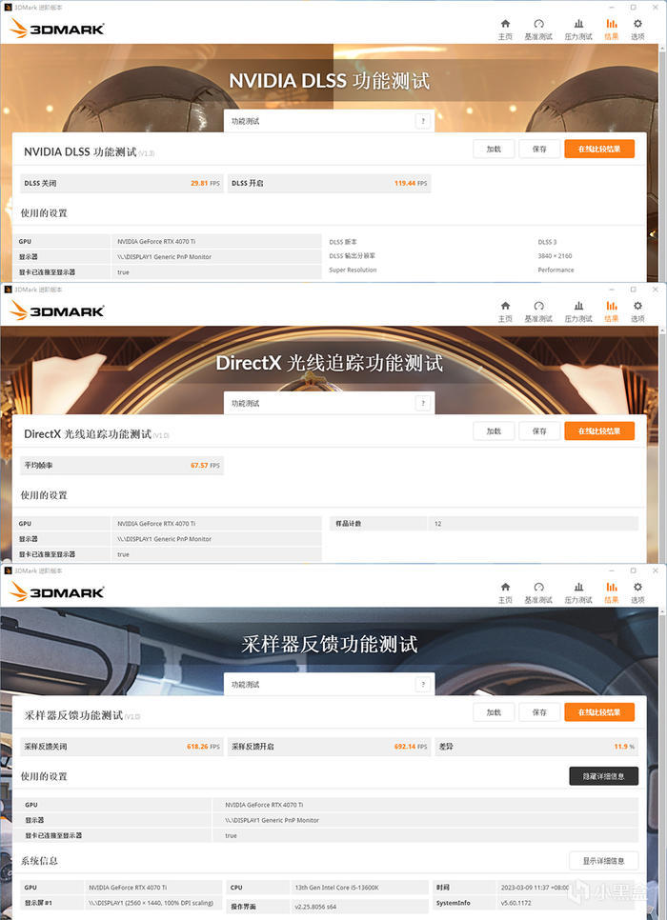
Task: Open Benchmarks gauge icon in DirectX raytracing window
Action: [538, 311]
